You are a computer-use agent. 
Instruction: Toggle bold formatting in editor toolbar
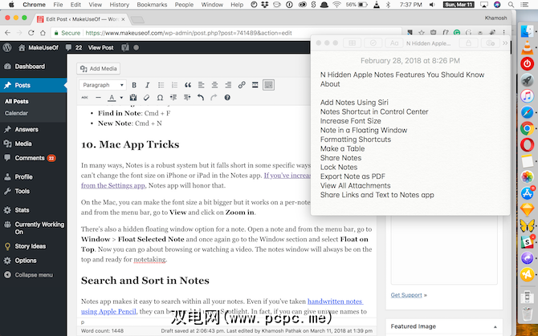pyautogui.click(x=134, y=85)
